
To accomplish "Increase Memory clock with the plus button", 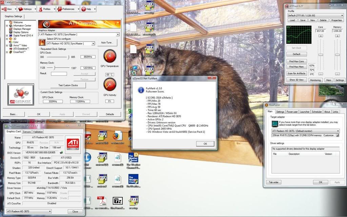I will pyautogui.click(x=337, y=36).
